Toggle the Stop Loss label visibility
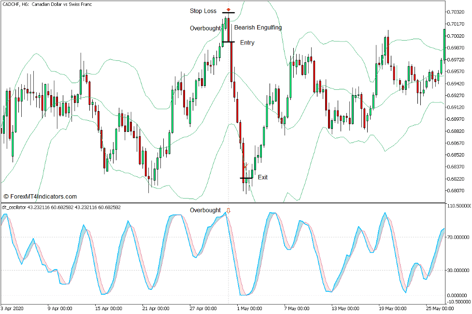 pos(202,11)
